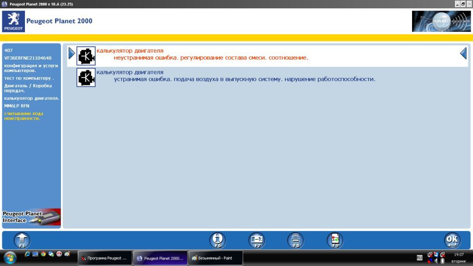Click the vehicle model '407' in sidebar

8,50
